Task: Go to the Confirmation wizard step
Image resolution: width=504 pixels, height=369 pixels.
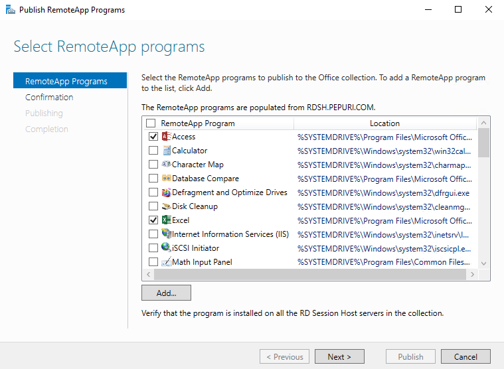Action: (x=49, y=97)
